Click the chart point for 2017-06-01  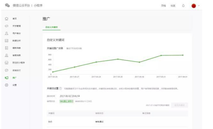183,55
